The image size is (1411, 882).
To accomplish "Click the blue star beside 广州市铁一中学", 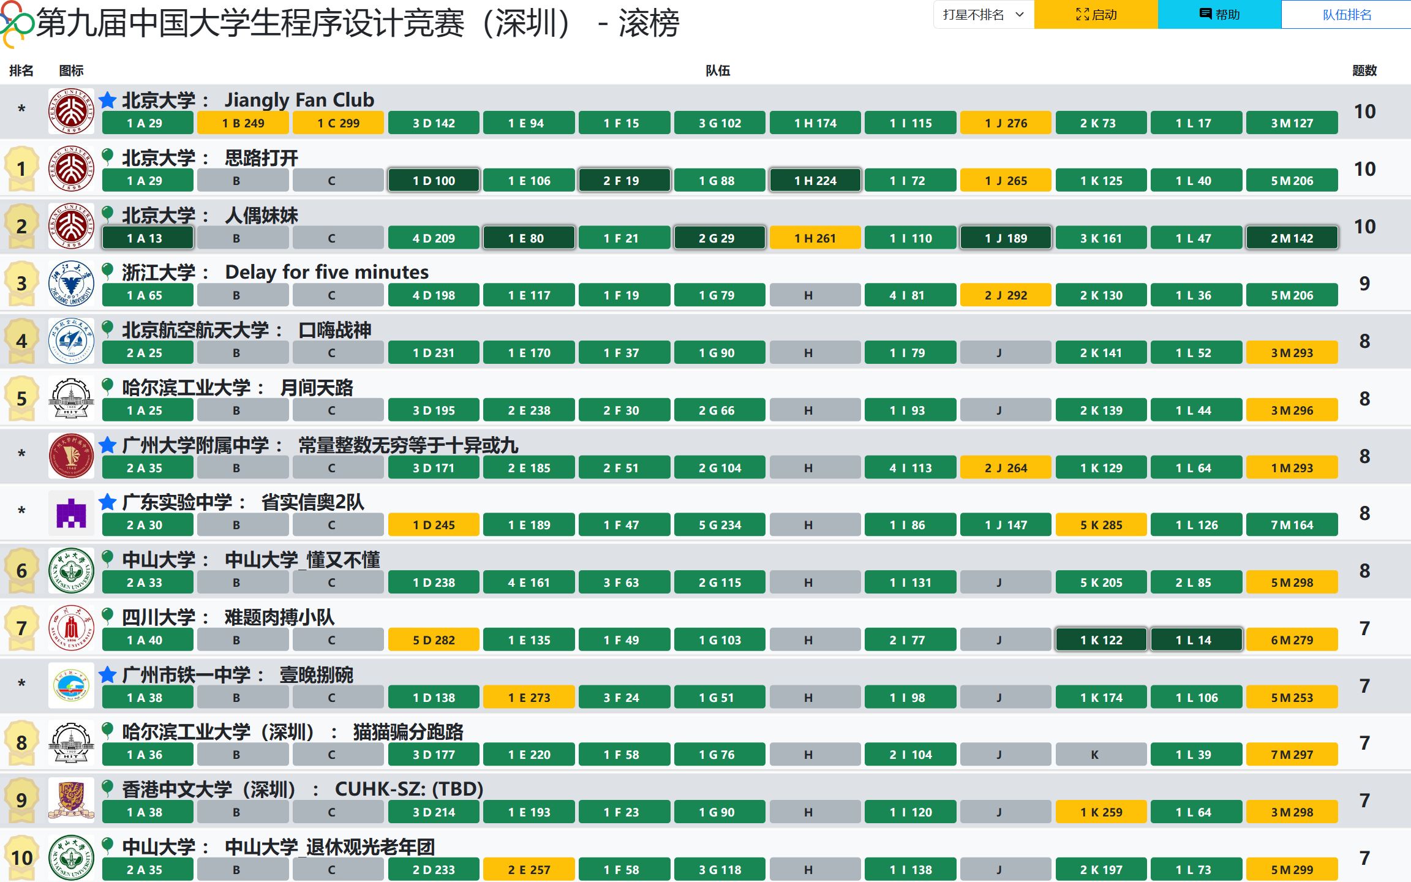I will [108, 674].
